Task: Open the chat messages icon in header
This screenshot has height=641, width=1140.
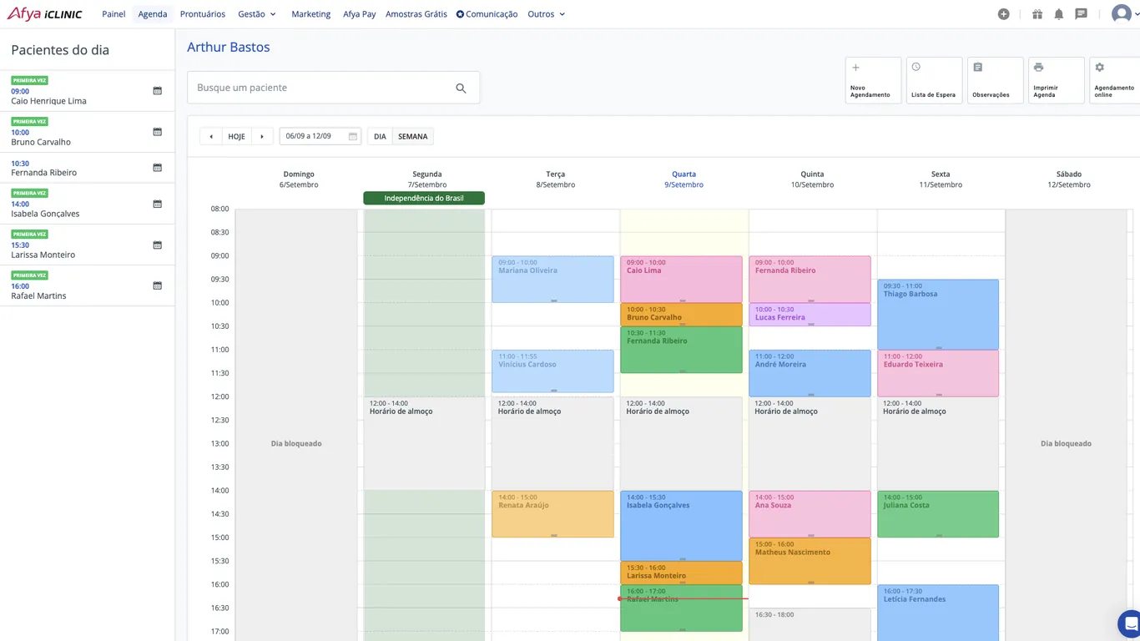Action: [x=1082, y=14]
